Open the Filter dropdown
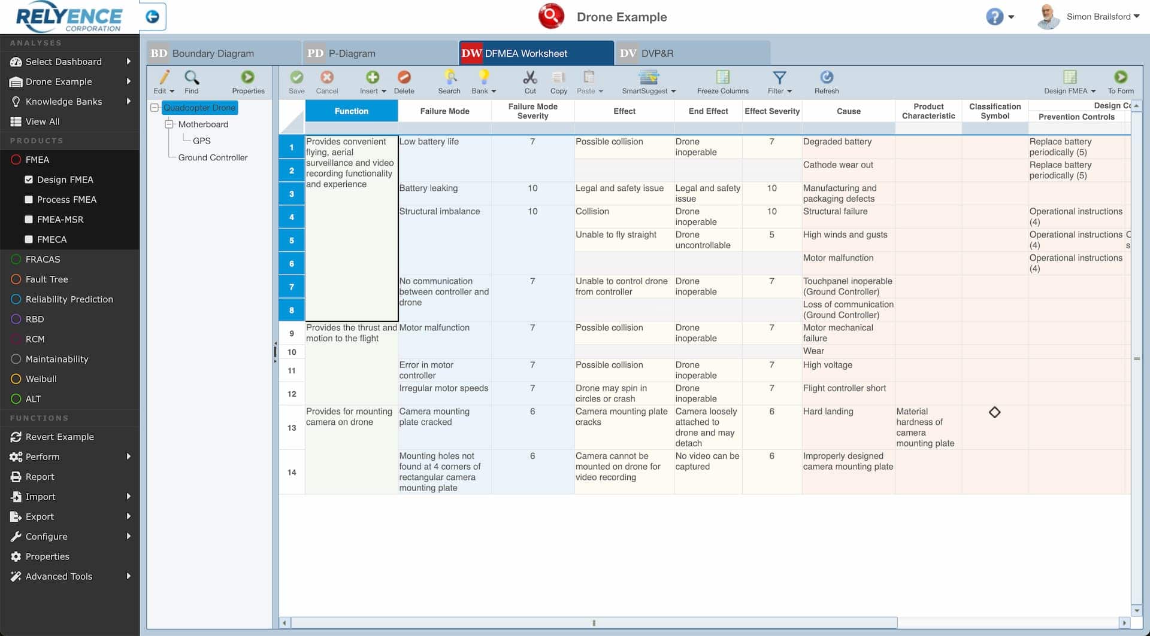Image resolution: width=1150 pixels, height=636 pixels. (779, 82)
